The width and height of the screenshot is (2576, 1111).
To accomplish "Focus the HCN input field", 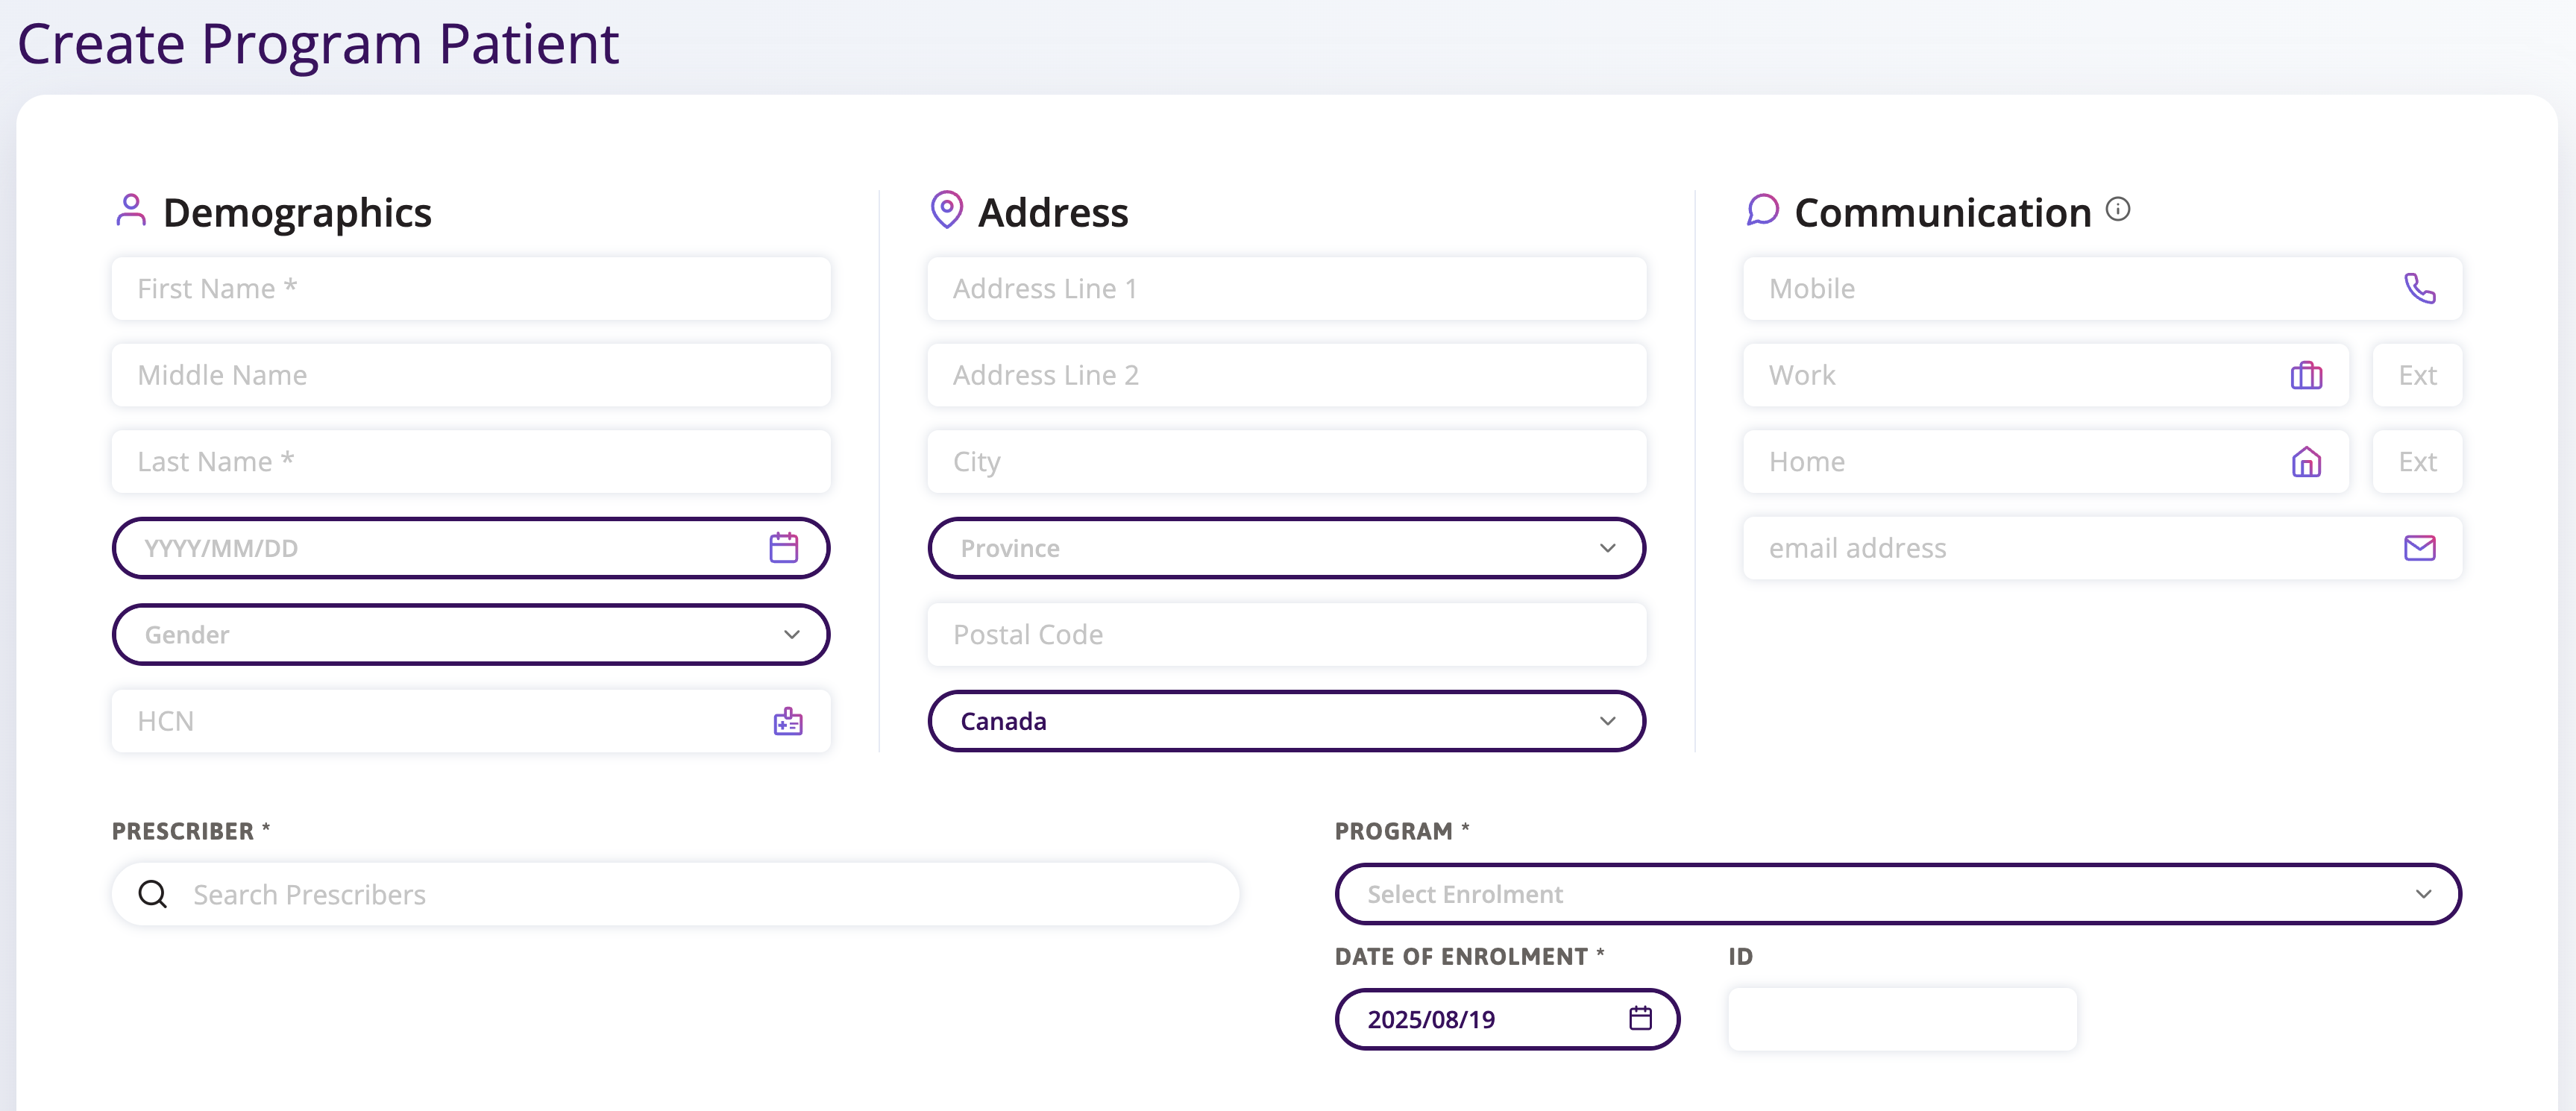I will [471, 721].
